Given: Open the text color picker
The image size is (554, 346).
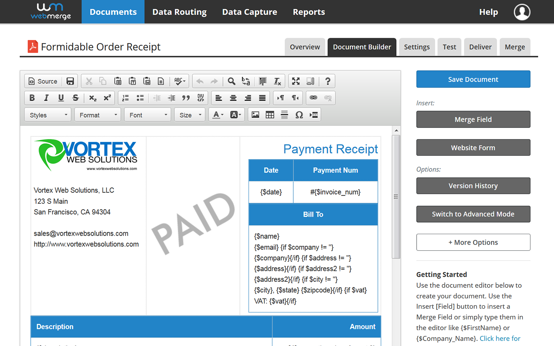Looking at the screenshot, I should (x=218, y=115).
